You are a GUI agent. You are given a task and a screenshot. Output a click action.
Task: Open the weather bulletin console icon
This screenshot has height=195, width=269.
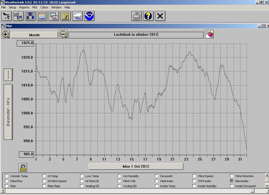30,16
